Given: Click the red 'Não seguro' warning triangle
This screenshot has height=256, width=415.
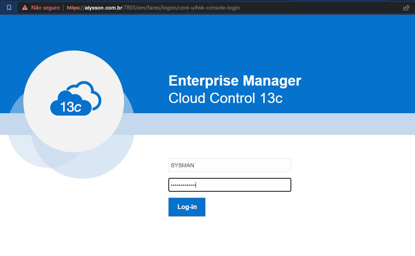Looking at the screenshot, I should point(25,7).
